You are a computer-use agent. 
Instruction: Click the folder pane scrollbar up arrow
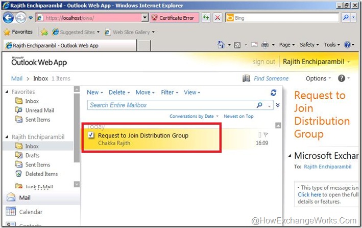click(77, 89)
